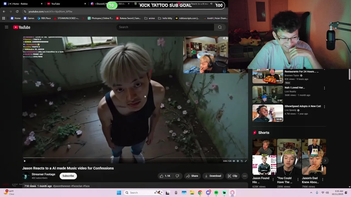
Task: Open 'Restaurants For 24 Hours' video thumbnail
Action: click(268, 76)
